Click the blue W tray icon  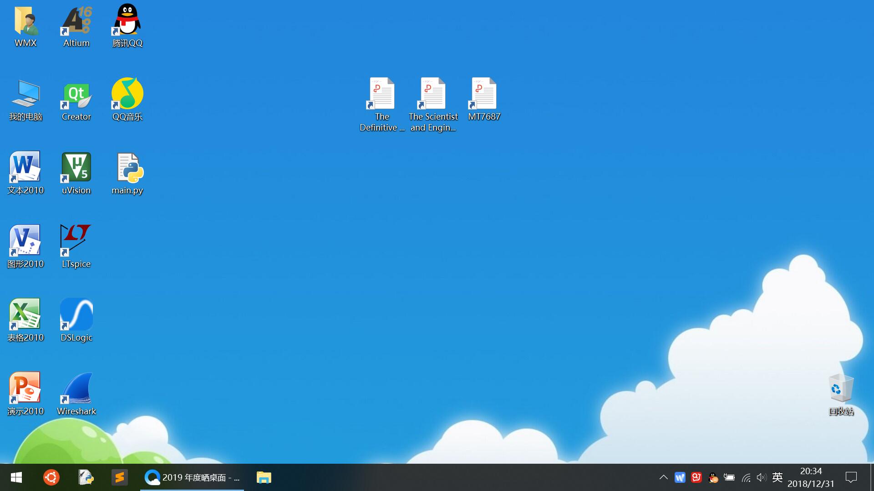680,477
